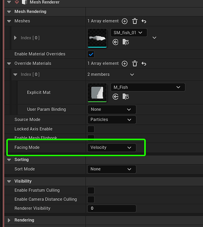Add element to Override Materials array
The width and height of the screenshot is (203, 227).
pyautogui.click(x=125, y=64)
